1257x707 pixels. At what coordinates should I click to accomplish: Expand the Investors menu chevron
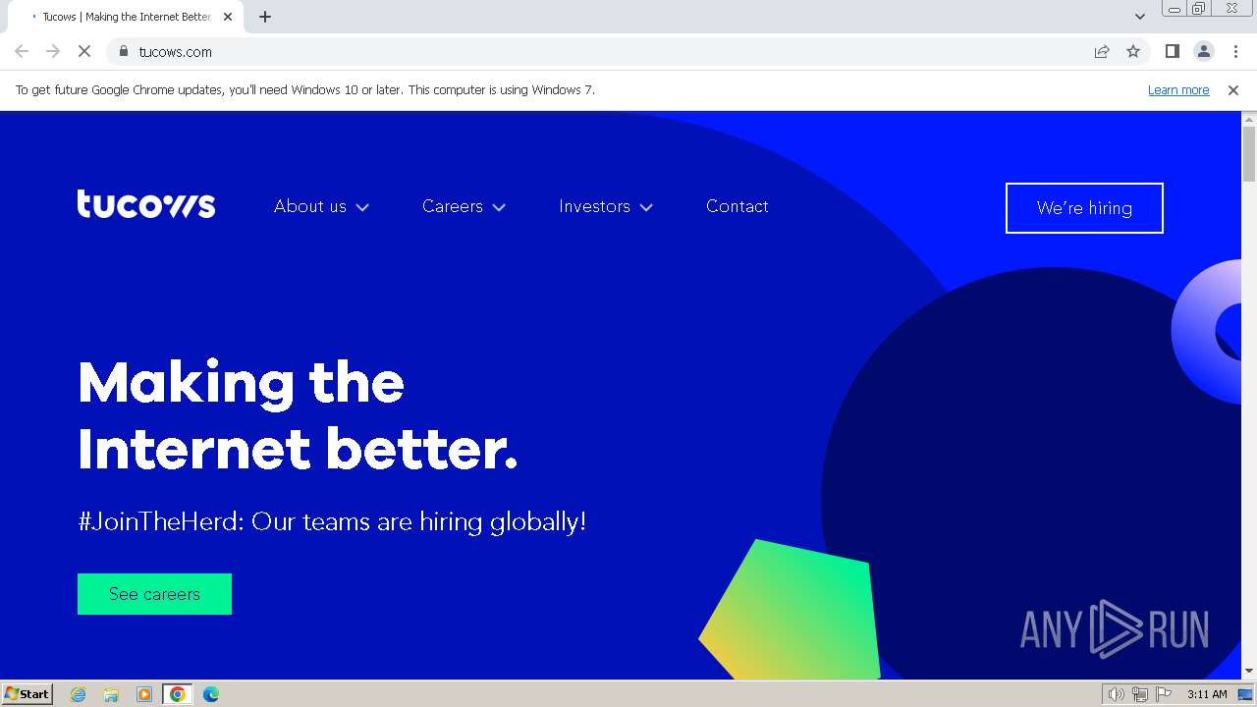point(646,207)
